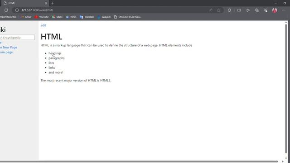Viewport: 290px width, 163px height.
Task: Click the list item 'headings'
Action: (x=55, y=53)
